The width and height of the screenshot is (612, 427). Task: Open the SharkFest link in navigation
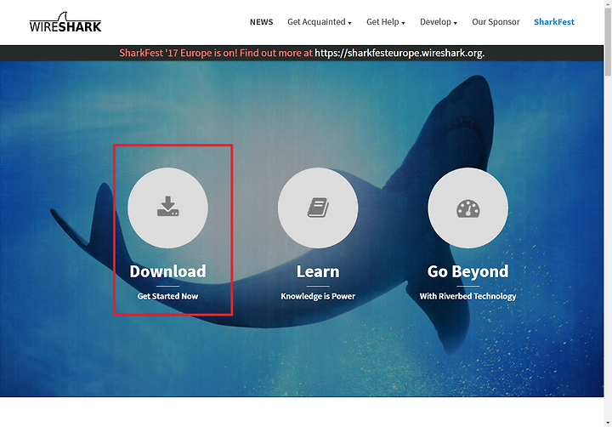pyautogui.click(x=554, y=22)
